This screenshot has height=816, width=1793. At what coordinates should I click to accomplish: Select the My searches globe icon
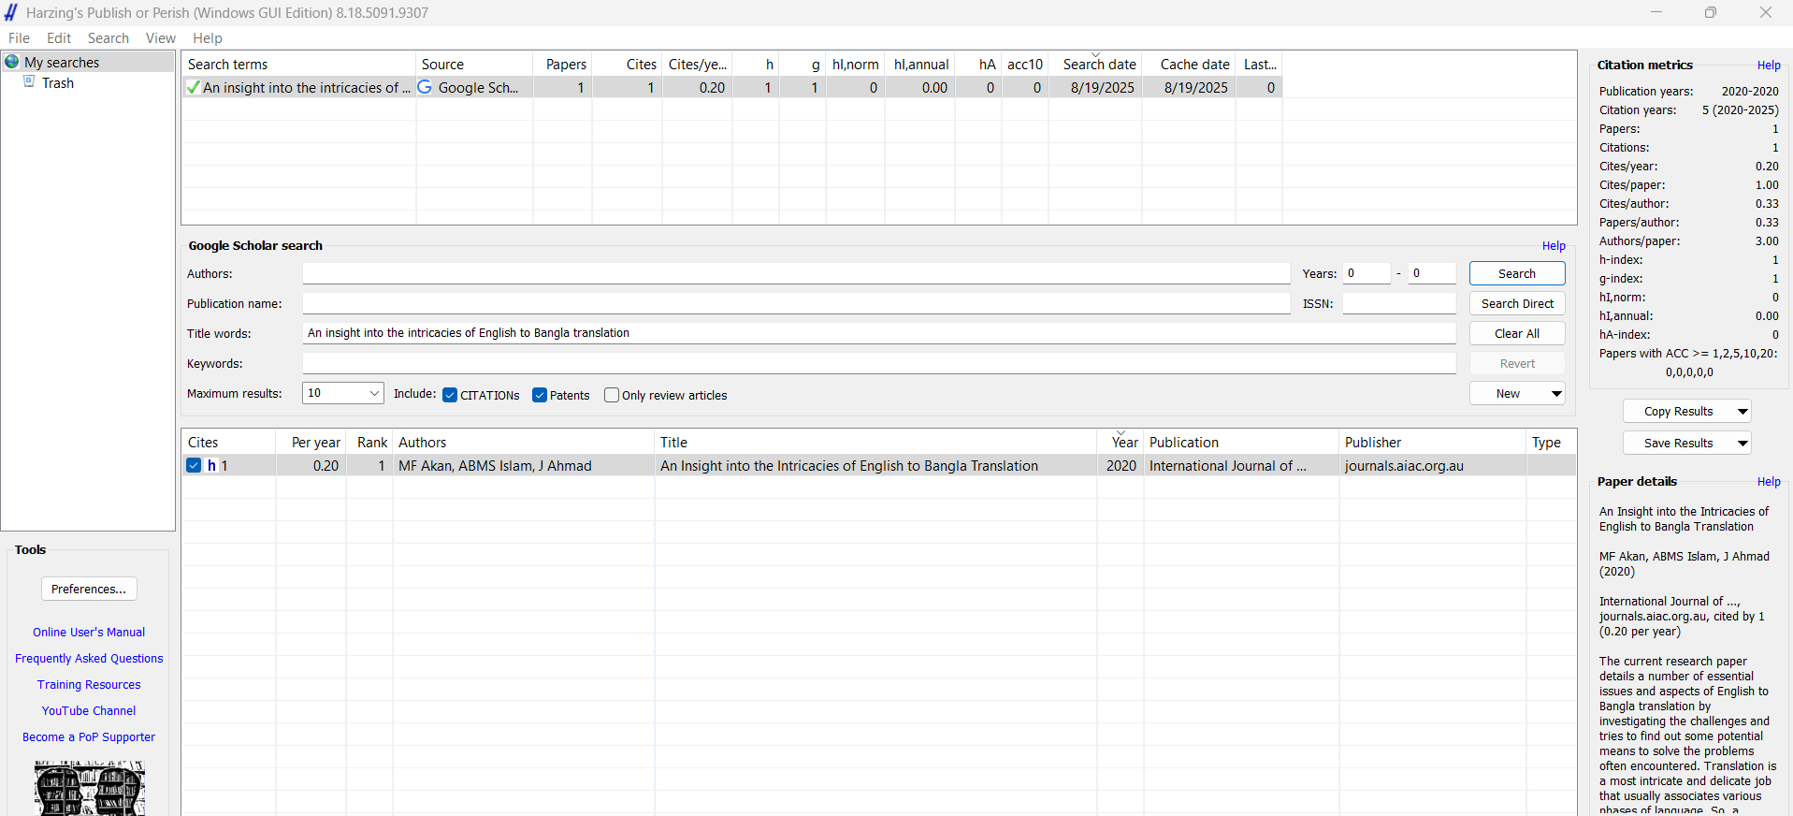tap(12, 62)
